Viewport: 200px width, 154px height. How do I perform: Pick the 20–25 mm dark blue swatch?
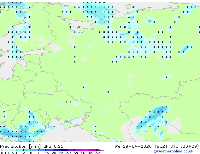click(x=56, y=150)
